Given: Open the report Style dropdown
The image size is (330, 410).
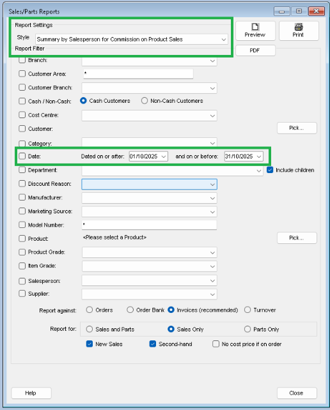Looking at the screenshot, I should click(x=132, y=39).
